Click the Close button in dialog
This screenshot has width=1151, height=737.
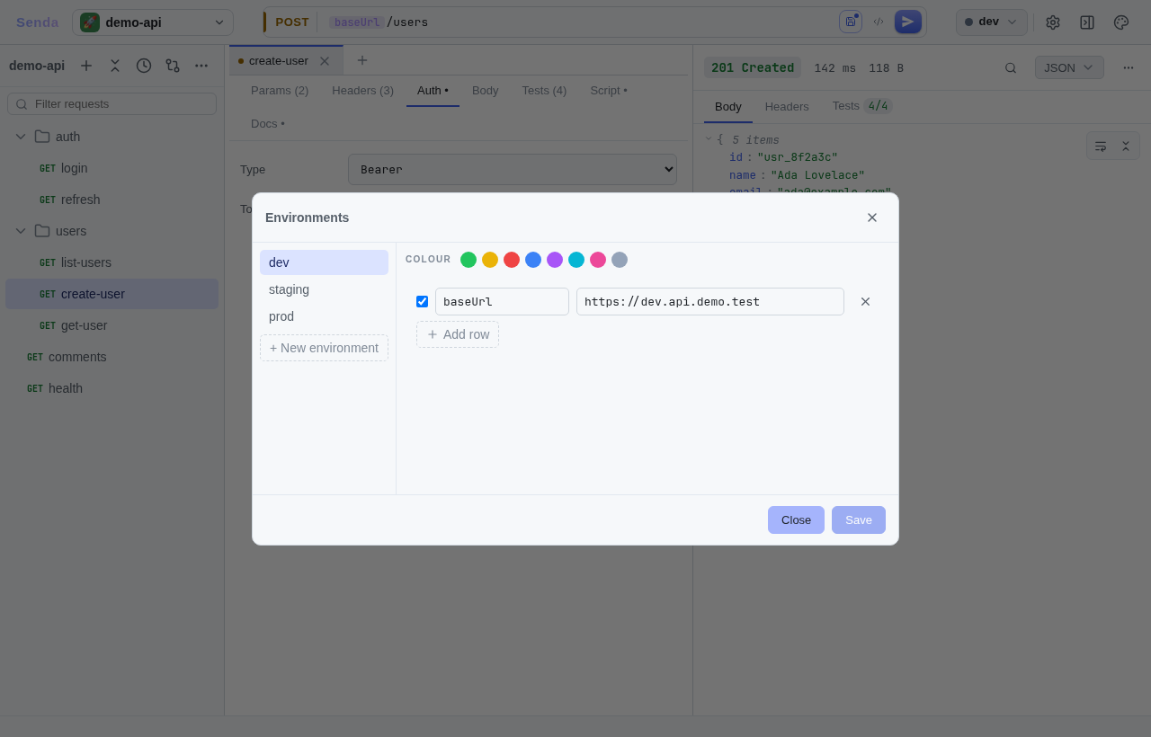click(x=796, y=519)
